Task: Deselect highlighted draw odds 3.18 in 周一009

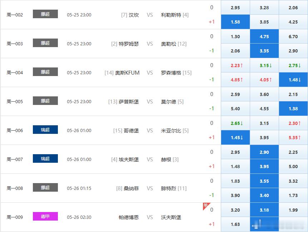Action: [x=264, y=210]
